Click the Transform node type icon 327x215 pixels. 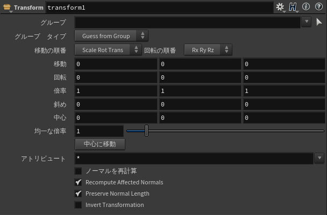pyautogui.click(x=8, y=8)
